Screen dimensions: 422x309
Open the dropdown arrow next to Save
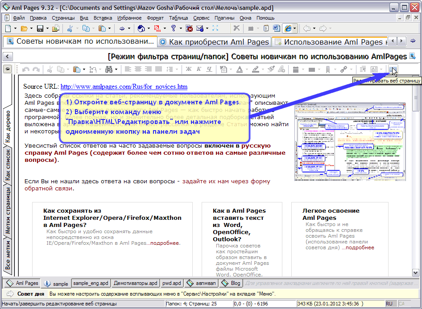[47, 28]
